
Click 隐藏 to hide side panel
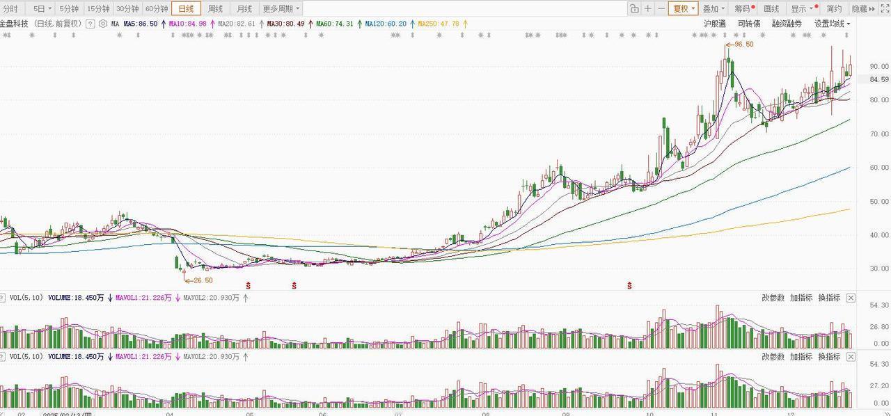pos(864,9)
